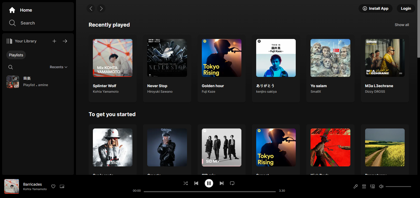Viewport: 420px width, 198px height.
Task: Open the play queue
Action: 364,186
